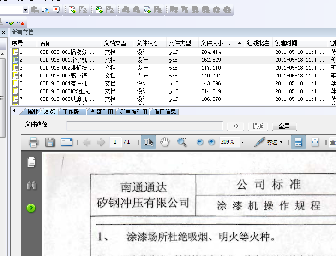
Task: Click the document icon of row 1
Action: (x=15, y=52)
